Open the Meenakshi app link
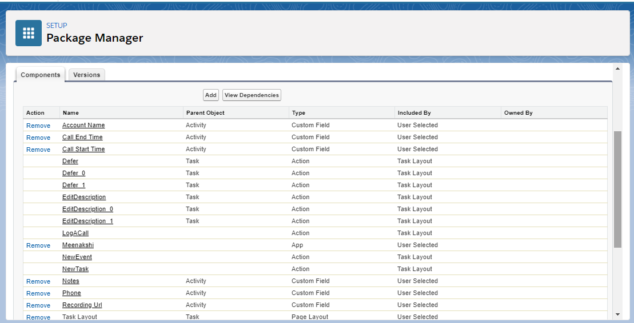 (78, 245)
